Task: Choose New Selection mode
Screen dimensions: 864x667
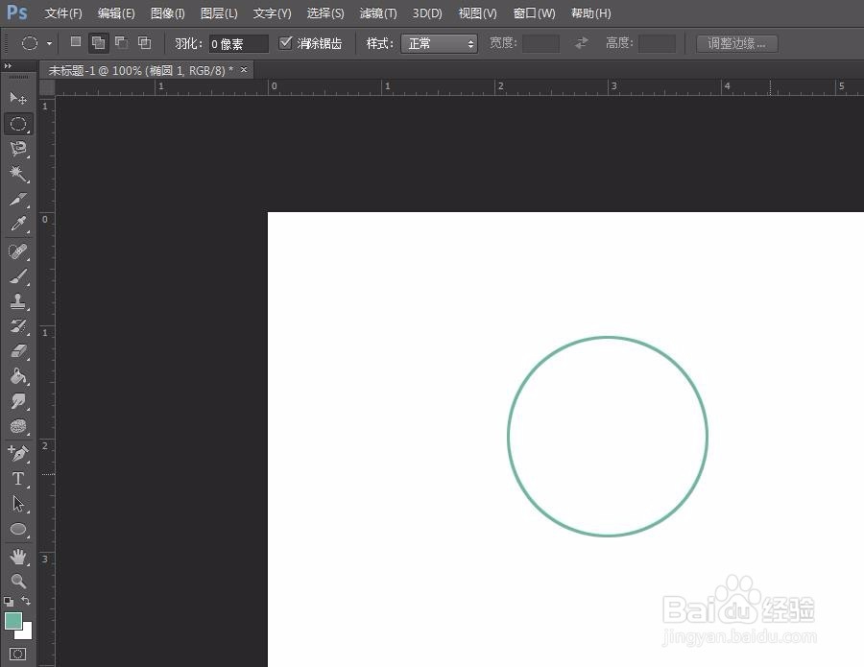Action: (76, 42)
